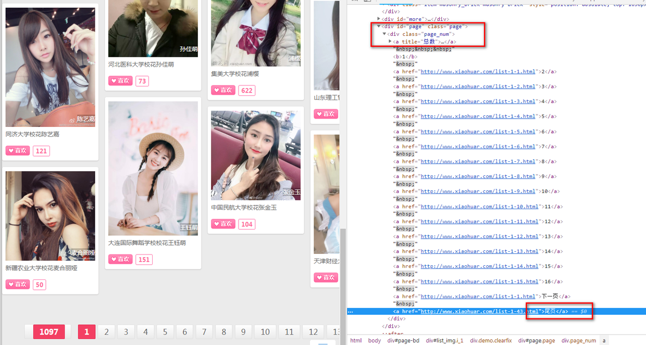The image size is (646, 345).
Task: Go to pagination page 10
Action: pyautogui.click(x=265, y=332)
